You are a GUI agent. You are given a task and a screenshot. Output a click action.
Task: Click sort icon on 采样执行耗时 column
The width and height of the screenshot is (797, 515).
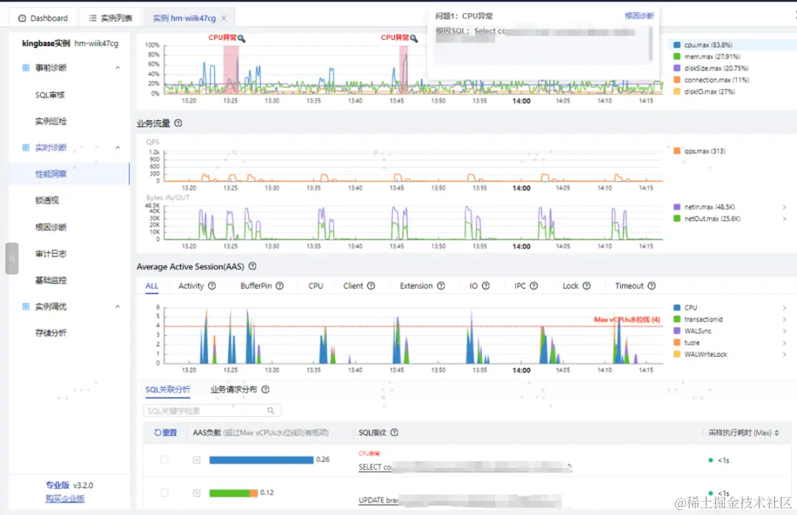pos(776,432)
